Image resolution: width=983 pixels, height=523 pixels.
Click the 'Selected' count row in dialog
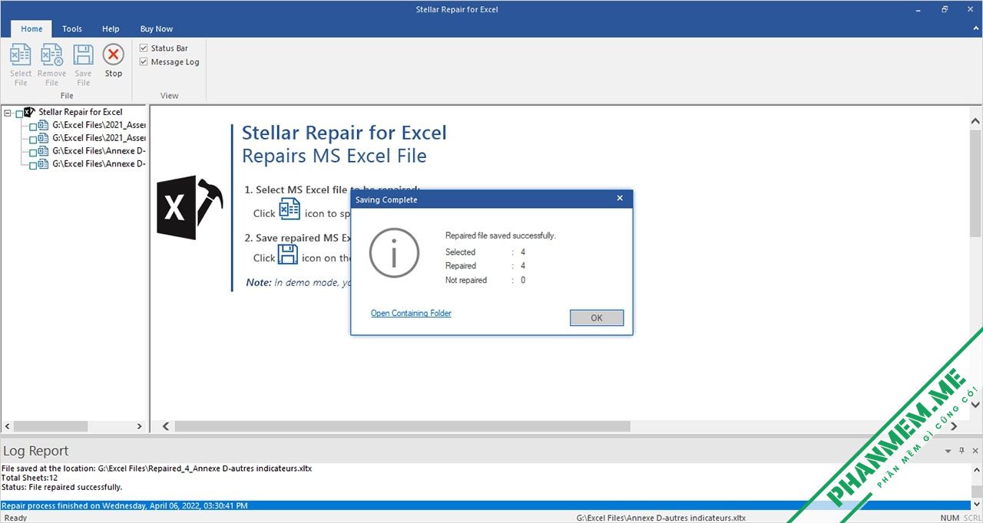pyautogui.click(x=485, y=252)
